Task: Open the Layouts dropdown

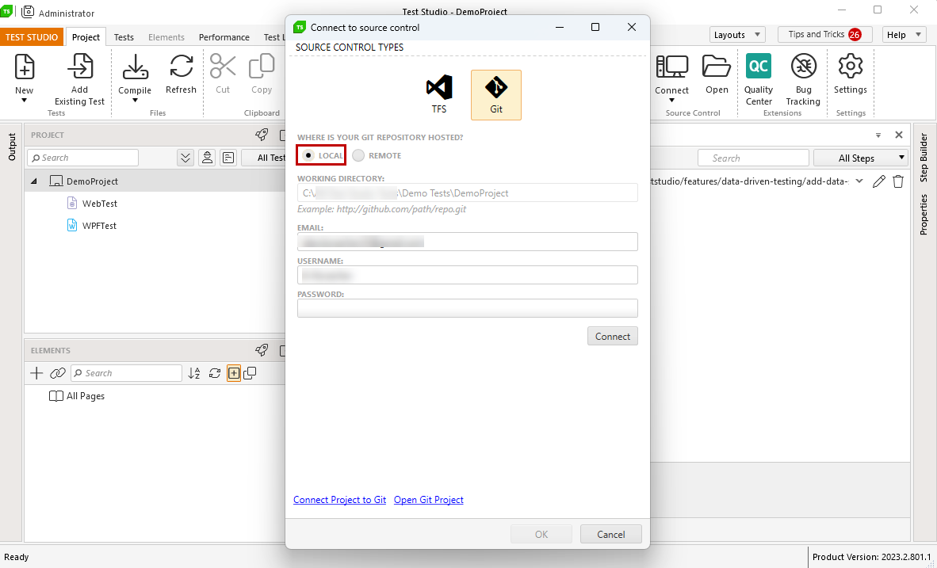Action: [737, 35]
